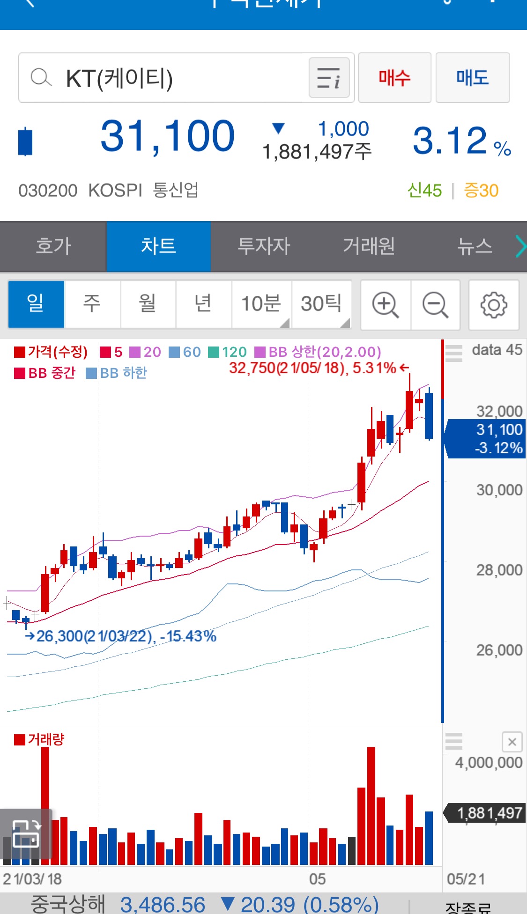Select the 월 monthly chart period

pyautogui.click(x=148, y=304)
